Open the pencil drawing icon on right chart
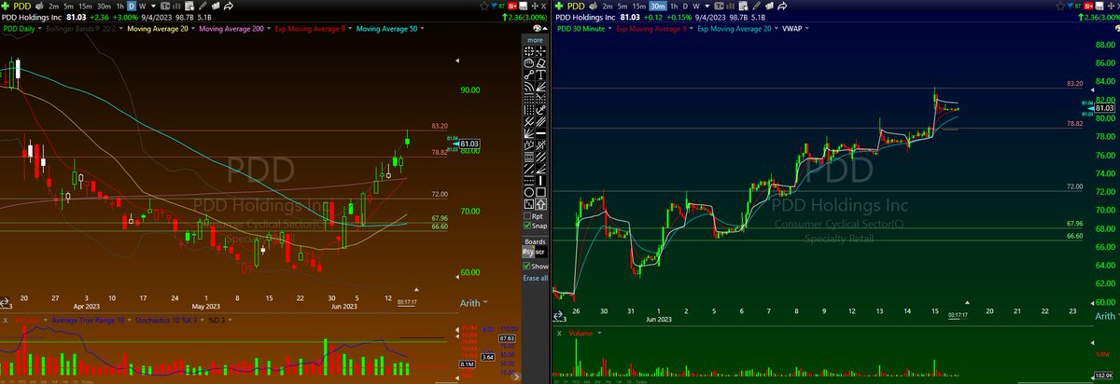Image resolution: width=1120 pixels, height=384 pixels. 756,7
